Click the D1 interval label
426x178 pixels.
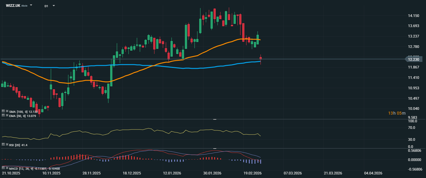click(46, 6)
